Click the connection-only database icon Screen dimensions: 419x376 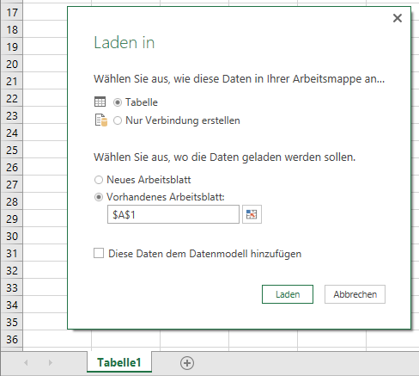[x=101, y=120]
